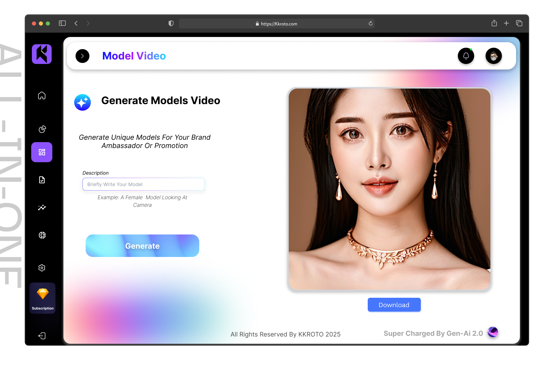Image resolution: width=549 pixels, height=369 pixels.
Task: Click the blue sparkle Generate Models icon
Action: click(82, 102)
